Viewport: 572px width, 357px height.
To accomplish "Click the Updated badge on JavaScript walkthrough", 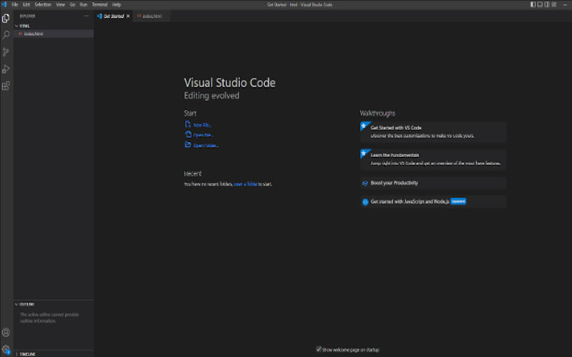I will click(458, 201).
